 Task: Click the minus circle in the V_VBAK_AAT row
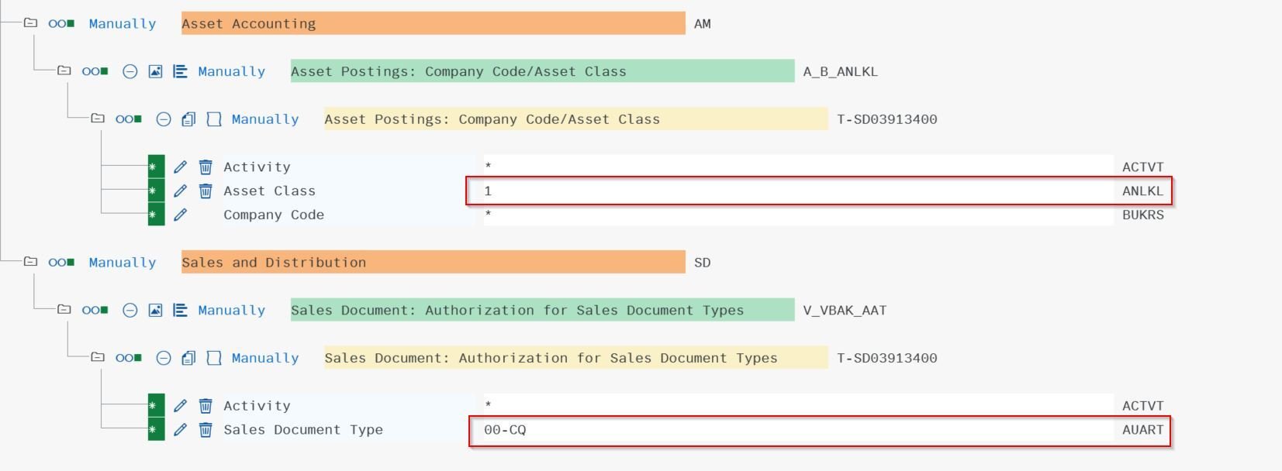click(130, 311)
